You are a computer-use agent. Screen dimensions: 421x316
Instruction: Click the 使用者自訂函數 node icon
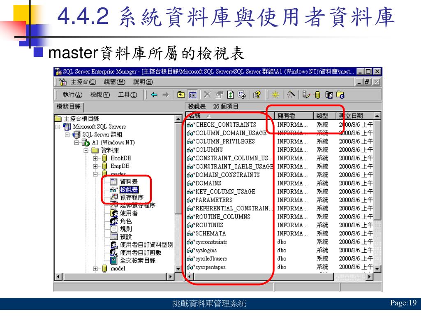114,253
